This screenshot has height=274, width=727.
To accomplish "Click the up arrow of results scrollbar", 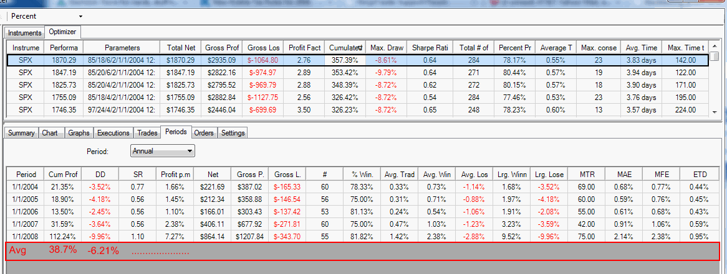I will (x=714, y=46).
